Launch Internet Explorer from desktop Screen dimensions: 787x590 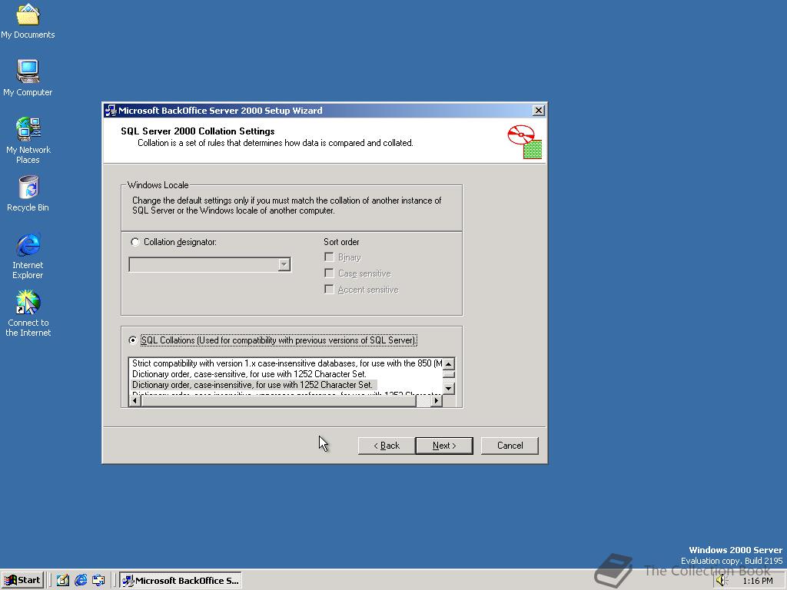(x=28, y=244)
